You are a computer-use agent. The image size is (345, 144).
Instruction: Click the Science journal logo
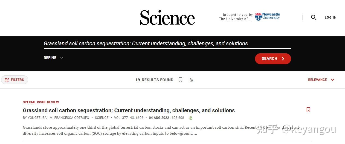coord(167,17)
